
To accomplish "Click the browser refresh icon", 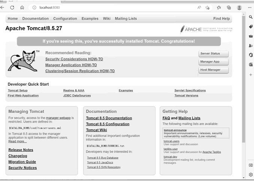I will (x=12, y=7).
